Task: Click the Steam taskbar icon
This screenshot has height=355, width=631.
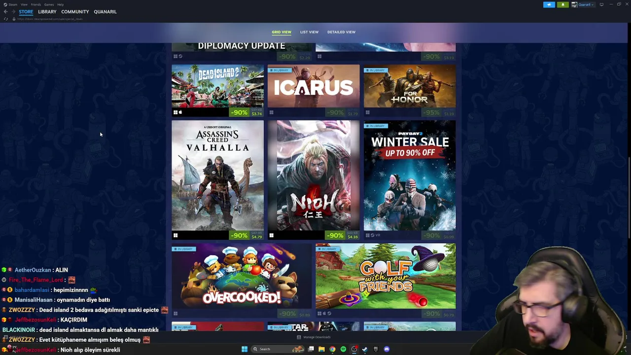Action: 365,349
